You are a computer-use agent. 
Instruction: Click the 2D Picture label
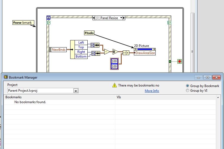(142, 46)
